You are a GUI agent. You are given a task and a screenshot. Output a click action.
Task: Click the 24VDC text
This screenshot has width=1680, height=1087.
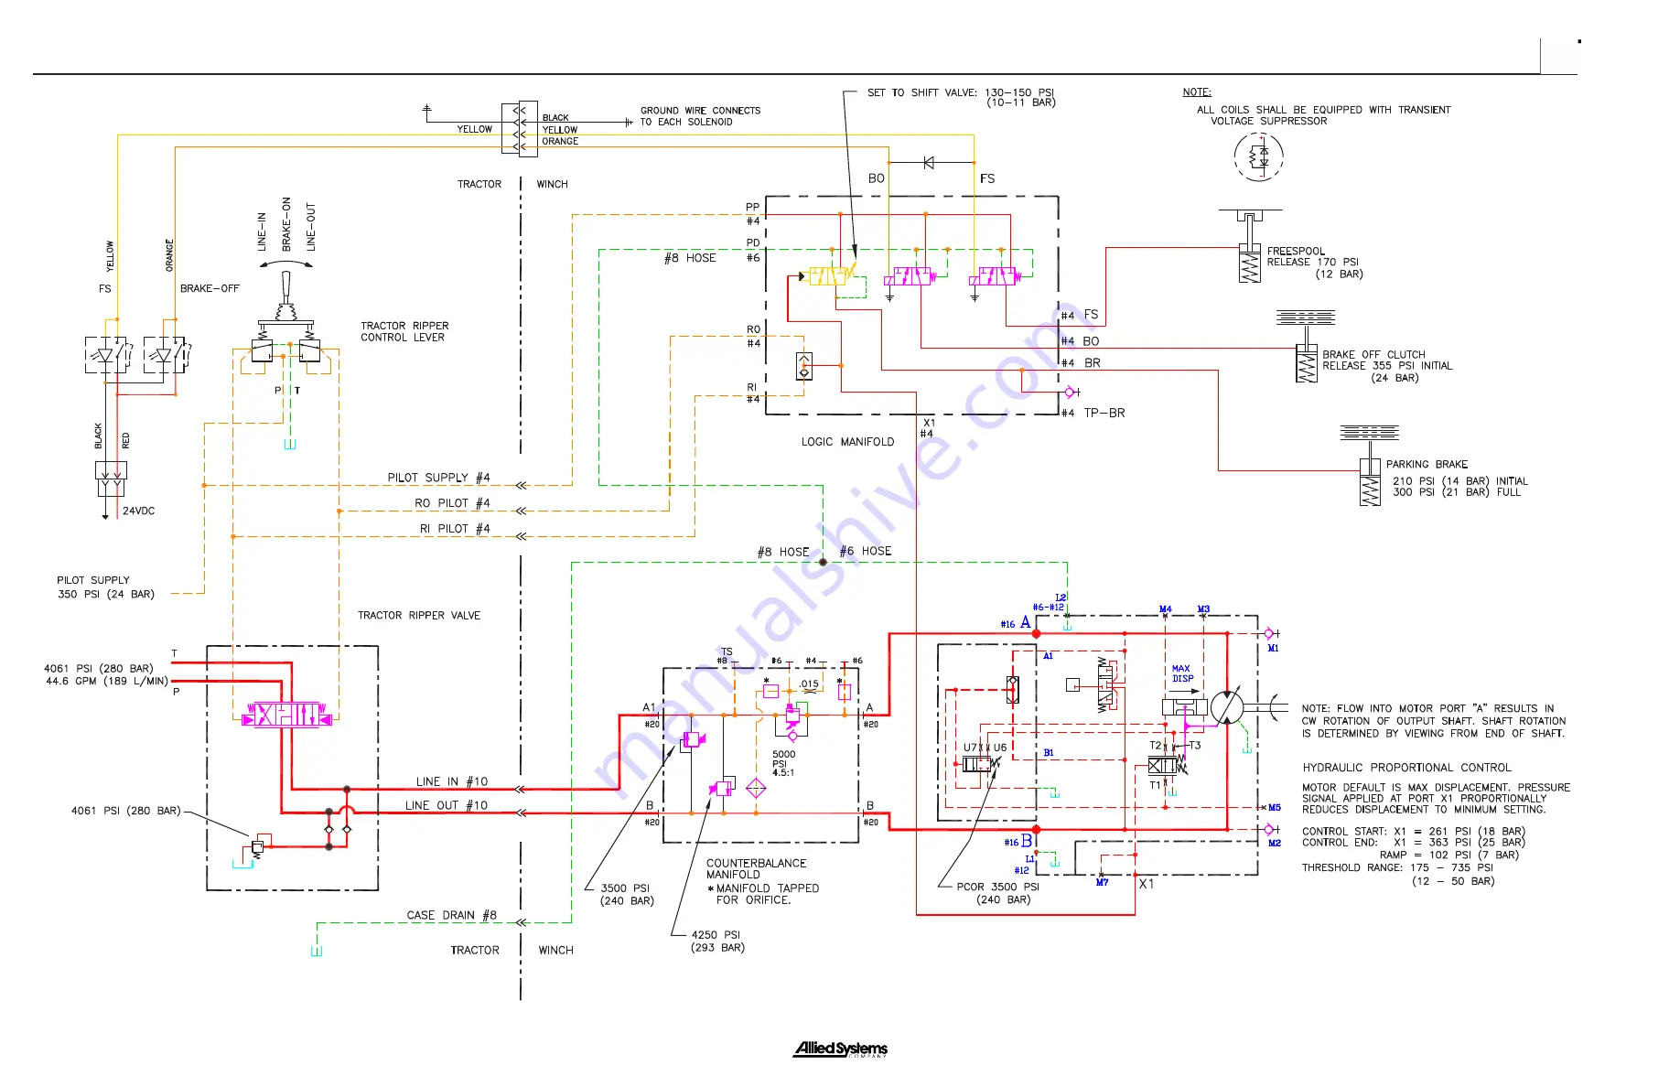[x=139, y=511]
